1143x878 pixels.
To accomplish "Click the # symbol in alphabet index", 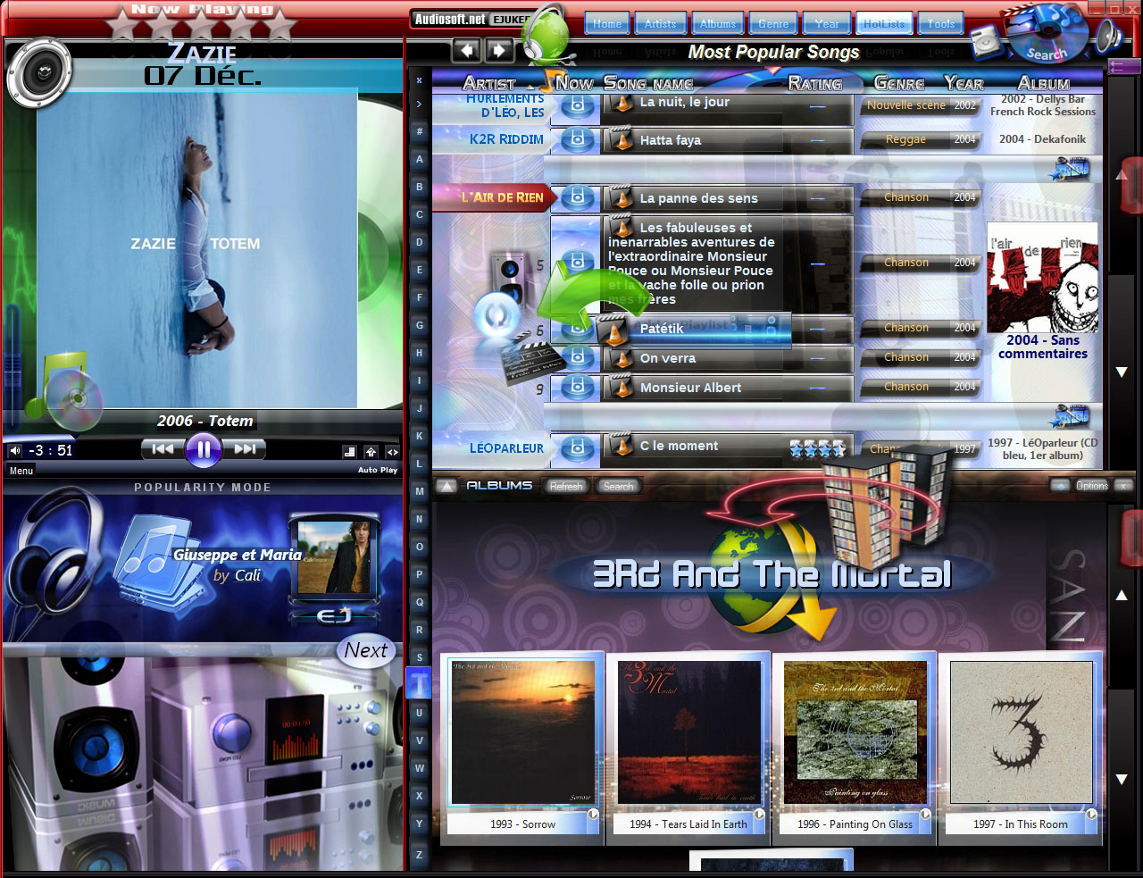I will pos(419,131).
